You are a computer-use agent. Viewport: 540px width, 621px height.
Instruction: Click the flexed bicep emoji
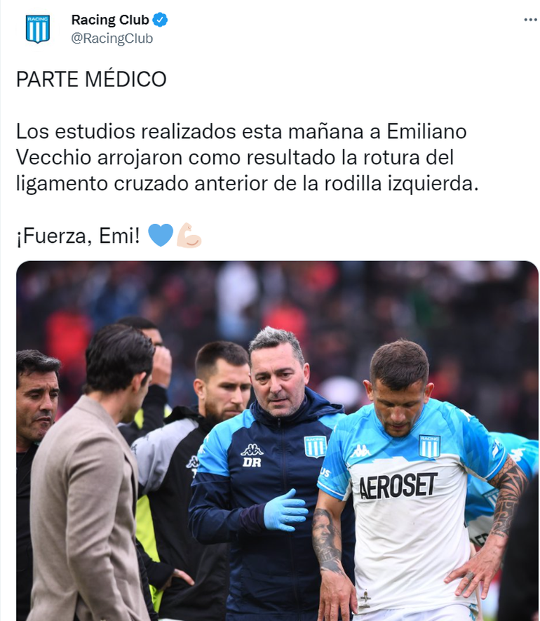[189, 235]
